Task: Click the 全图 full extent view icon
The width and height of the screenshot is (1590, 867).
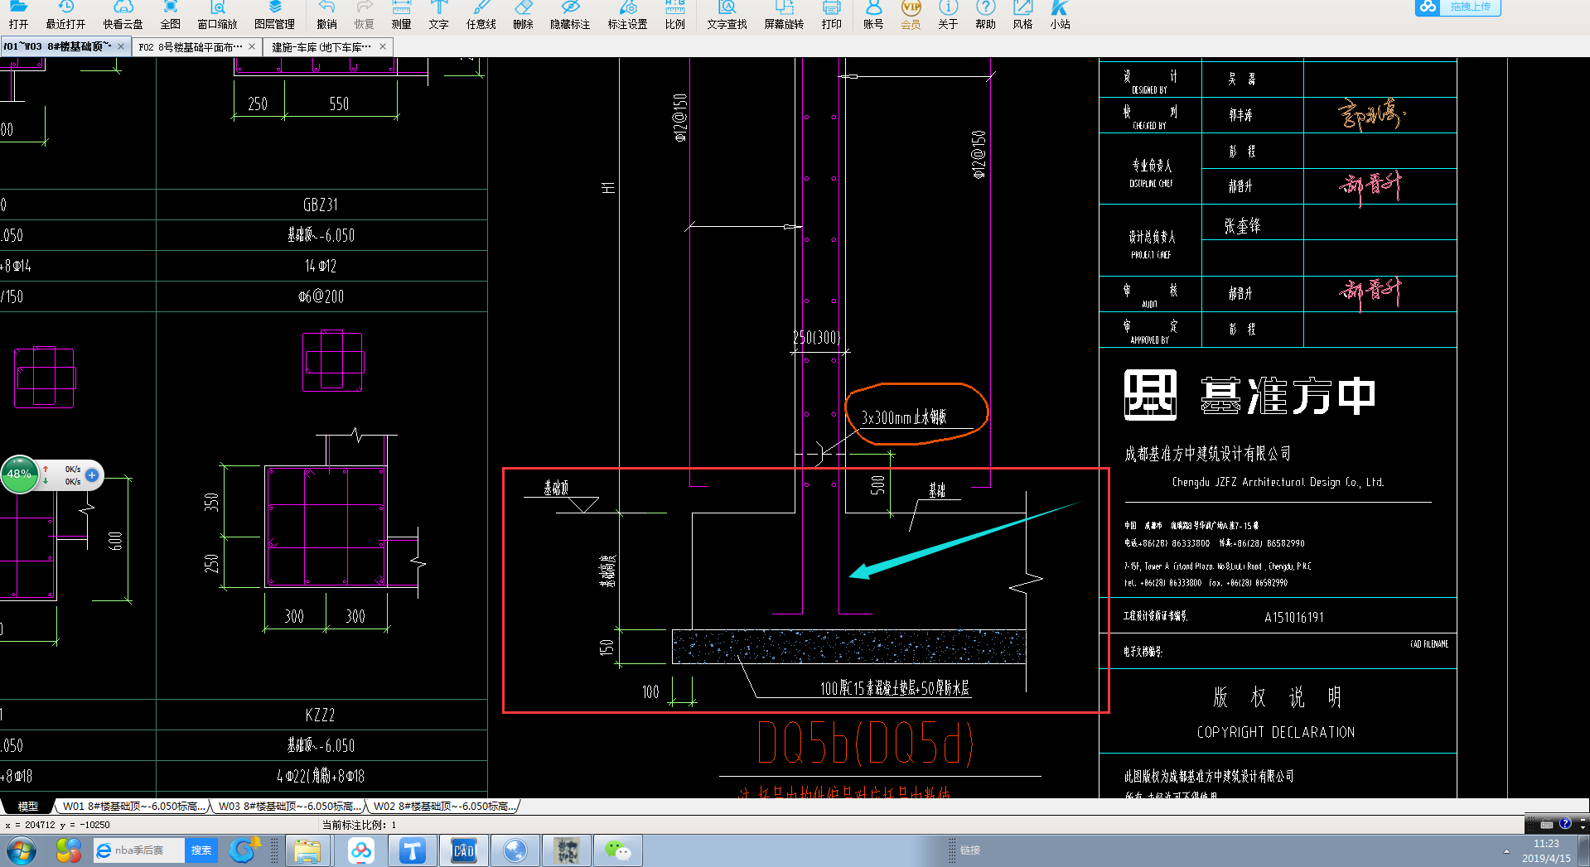Action: [171, 15]
